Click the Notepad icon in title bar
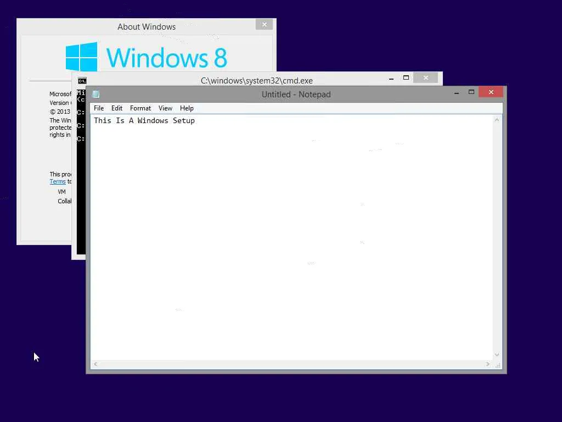562x422 pixels. [95, 94]
